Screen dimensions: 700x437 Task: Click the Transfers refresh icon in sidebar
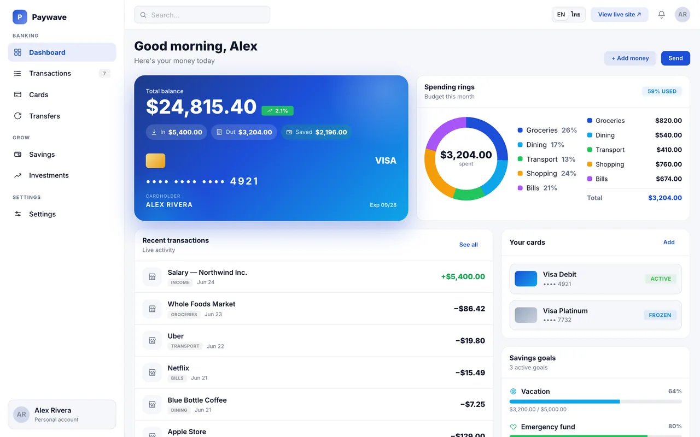[x=17, y=116]
